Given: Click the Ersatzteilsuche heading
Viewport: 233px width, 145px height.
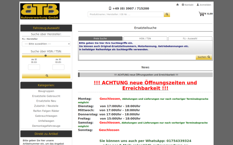Looking at the screenshot, I should click(x=145, y=28).
